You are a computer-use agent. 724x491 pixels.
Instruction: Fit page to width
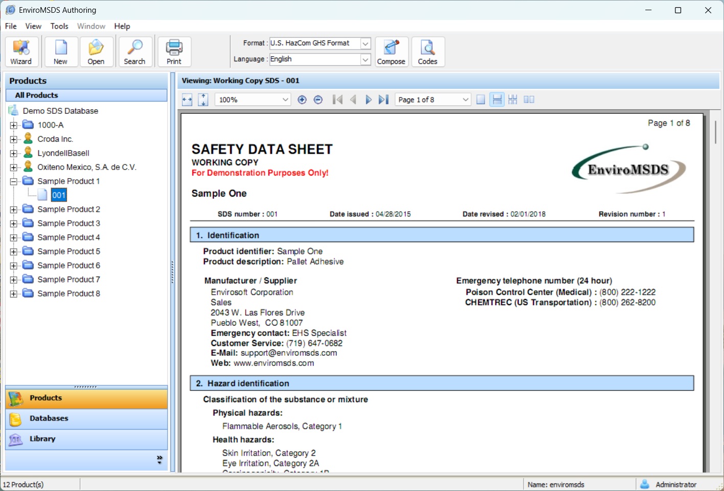pos(187,100)
